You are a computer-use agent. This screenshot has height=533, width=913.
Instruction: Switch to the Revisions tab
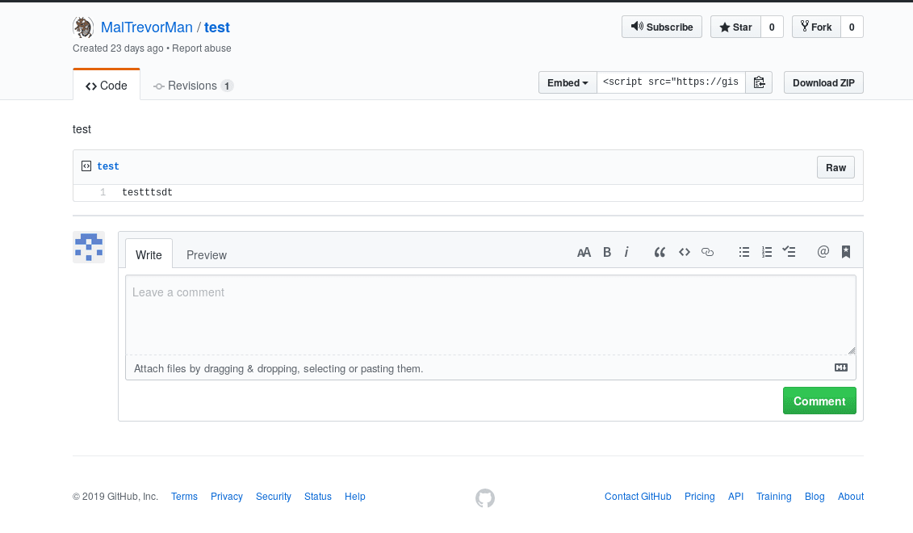(192, 85)
